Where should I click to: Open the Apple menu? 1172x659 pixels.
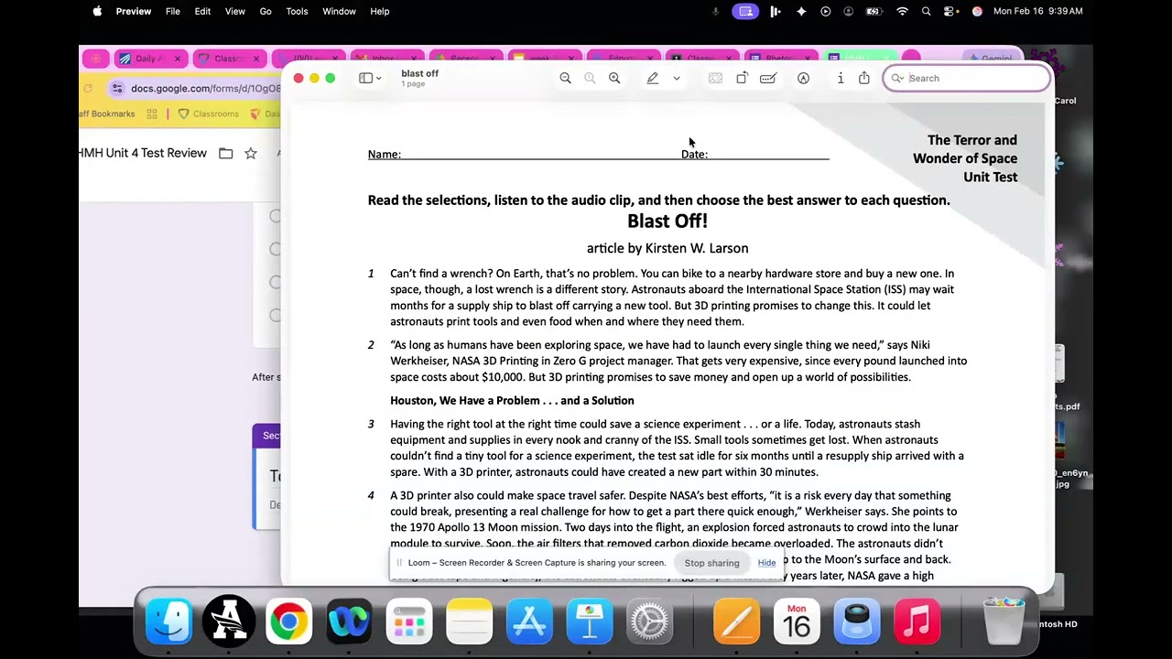97,11
